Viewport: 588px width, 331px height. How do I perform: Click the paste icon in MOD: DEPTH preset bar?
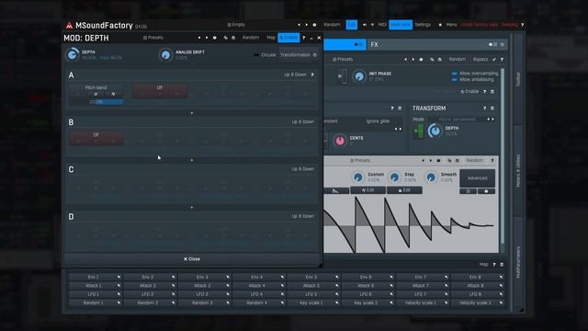point(233,38)
